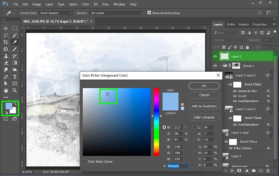Enable Only Web Colors checkbox

point(84,161)
